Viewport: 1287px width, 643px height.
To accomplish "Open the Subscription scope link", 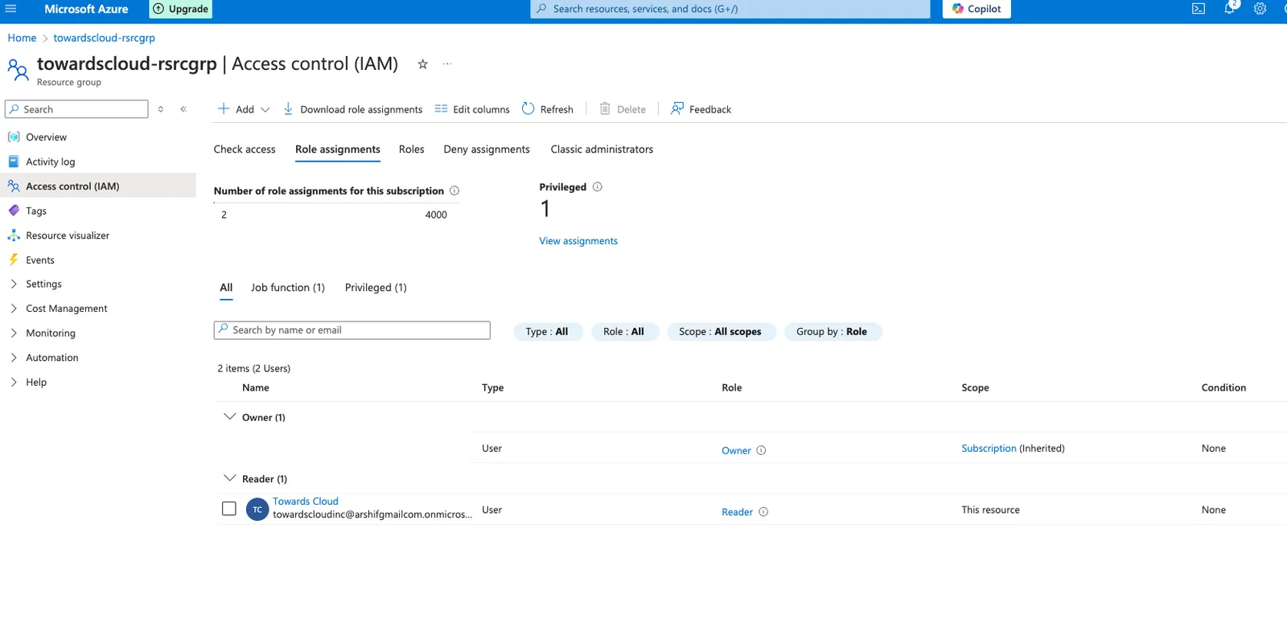I will (989, 448).
